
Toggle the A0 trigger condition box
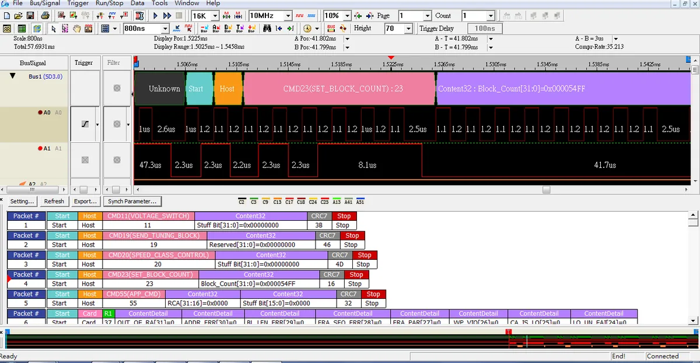click(85, 124)
